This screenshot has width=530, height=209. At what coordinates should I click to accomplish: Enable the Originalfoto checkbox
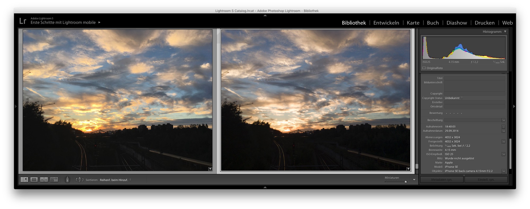tap(424, 68)
